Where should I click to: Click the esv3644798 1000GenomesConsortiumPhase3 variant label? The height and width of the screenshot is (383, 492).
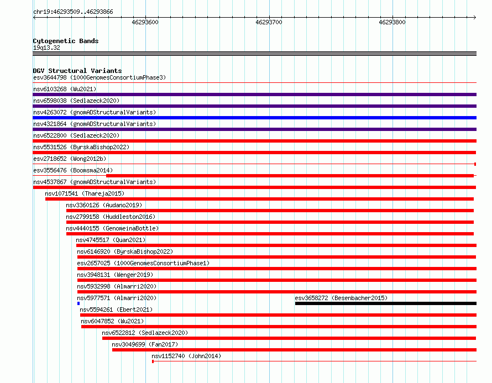coord(100,77)
